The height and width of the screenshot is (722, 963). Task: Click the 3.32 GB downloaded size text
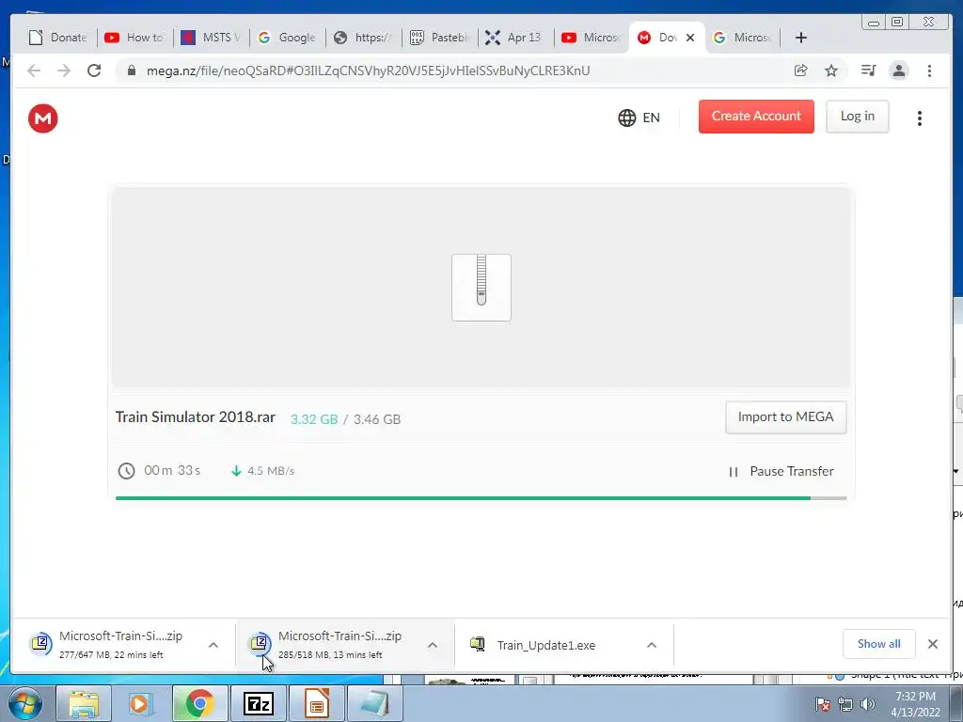(314, 419)
